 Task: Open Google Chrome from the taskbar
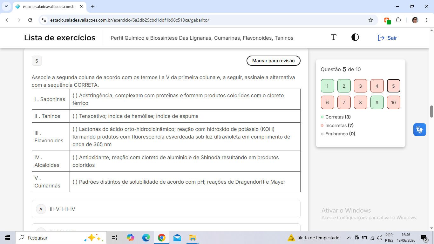point(162,238)
